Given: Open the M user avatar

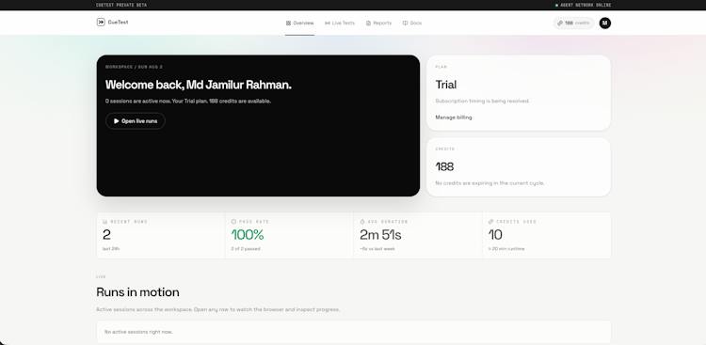Looking at the screenshot, I should point(604,23).
